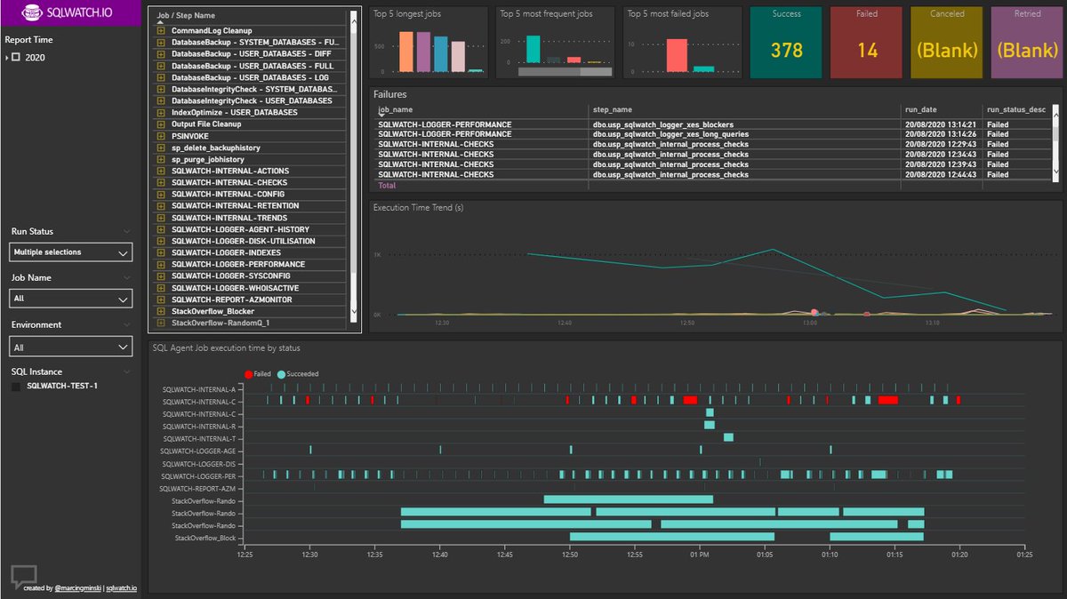Click plus icon beside SQLWATCH-REPORT-AZMONITOR
The height and width of the screenshot is (599, 1067).
click(161, 299)
